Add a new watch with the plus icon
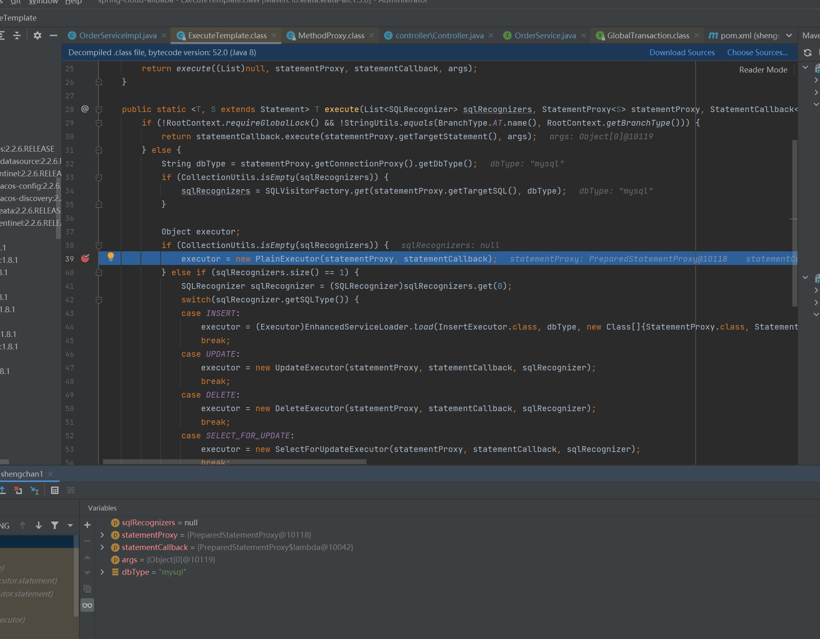This screenshot has height=639, width=820. pos(87,525)
